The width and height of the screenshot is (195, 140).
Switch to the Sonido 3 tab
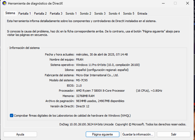pos(100,14)
